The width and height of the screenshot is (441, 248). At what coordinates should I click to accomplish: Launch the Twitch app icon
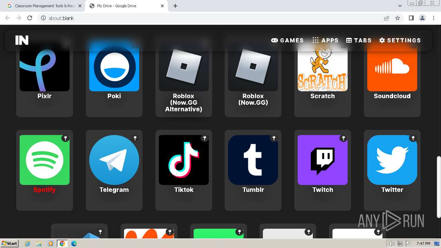[322, 160]
